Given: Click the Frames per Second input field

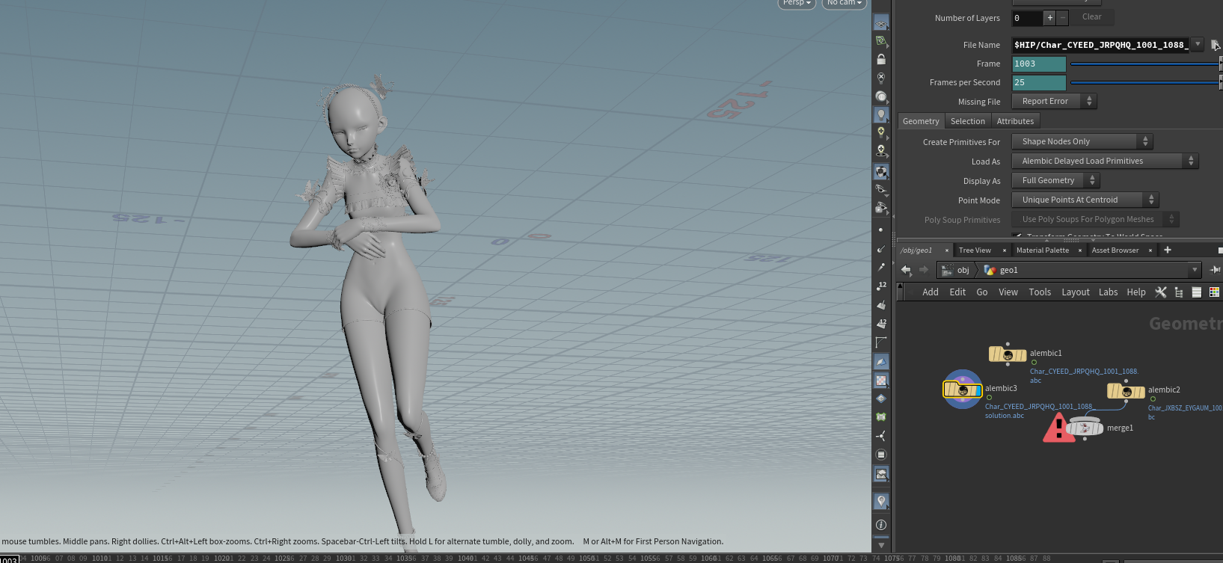Looking at the screenshot, I should 1038,82.
